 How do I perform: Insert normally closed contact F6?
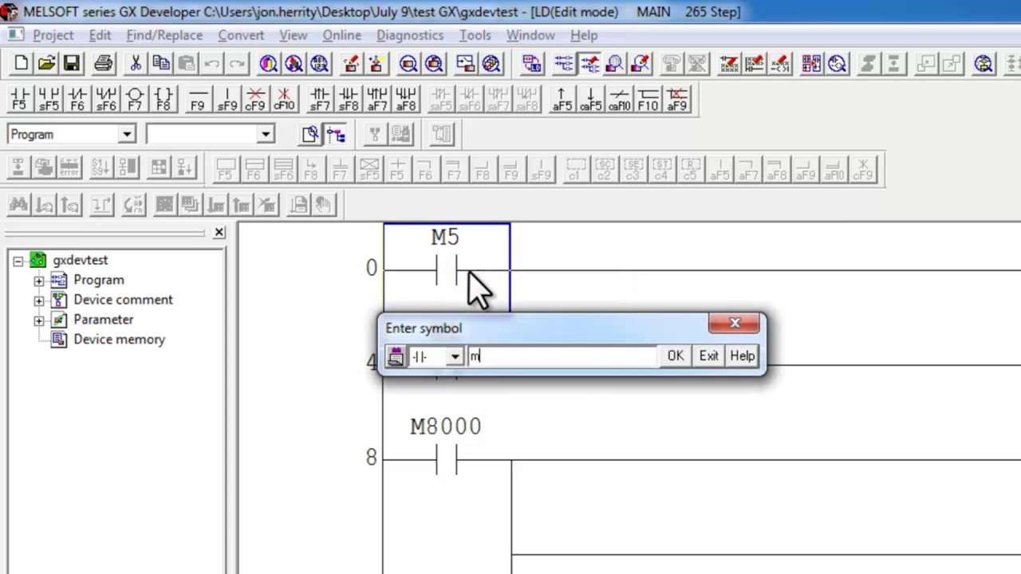[x=77, y=99]
